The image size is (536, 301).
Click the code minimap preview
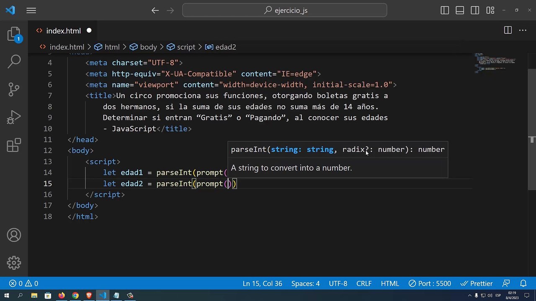coord(494,63)
